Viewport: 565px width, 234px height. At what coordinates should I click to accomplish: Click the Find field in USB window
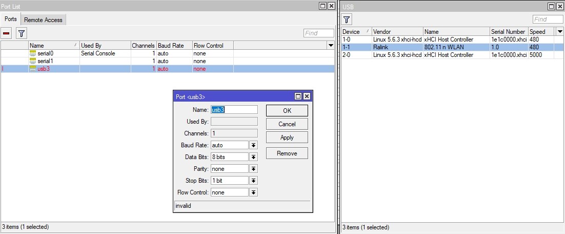point(548,19)
